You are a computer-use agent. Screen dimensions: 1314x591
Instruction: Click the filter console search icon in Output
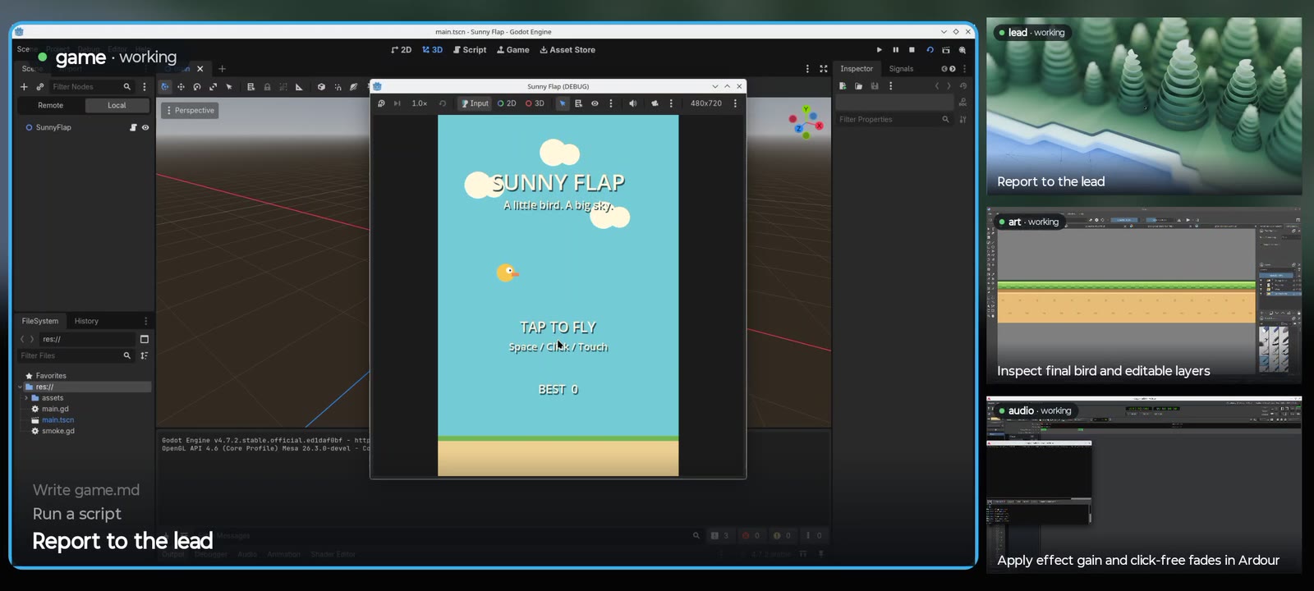(x=696, y=535)
